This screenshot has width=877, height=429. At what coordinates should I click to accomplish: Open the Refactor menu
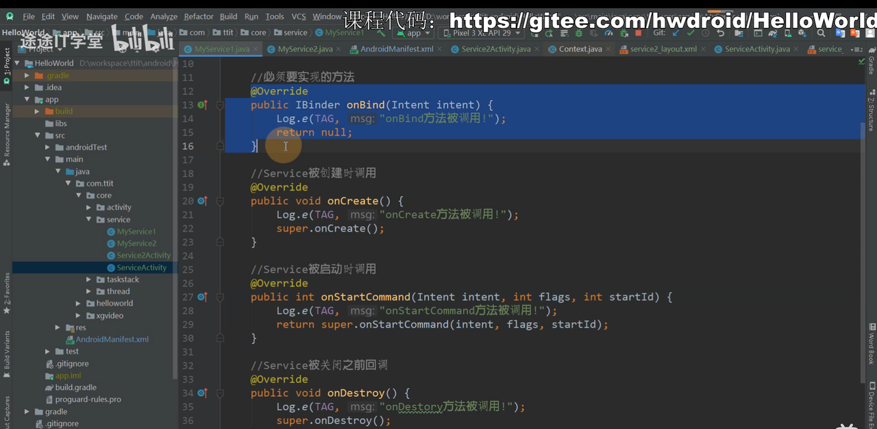coord(199,16)
